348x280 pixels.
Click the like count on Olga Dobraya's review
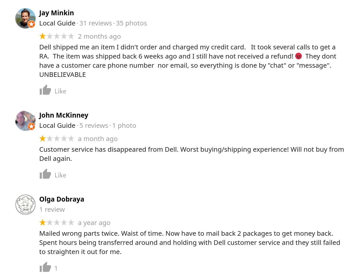[x=56, y=268]
